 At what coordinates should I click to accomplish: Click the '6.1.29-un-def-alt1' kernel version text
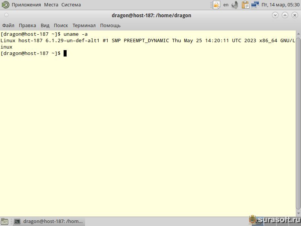[x=72, y=41]
